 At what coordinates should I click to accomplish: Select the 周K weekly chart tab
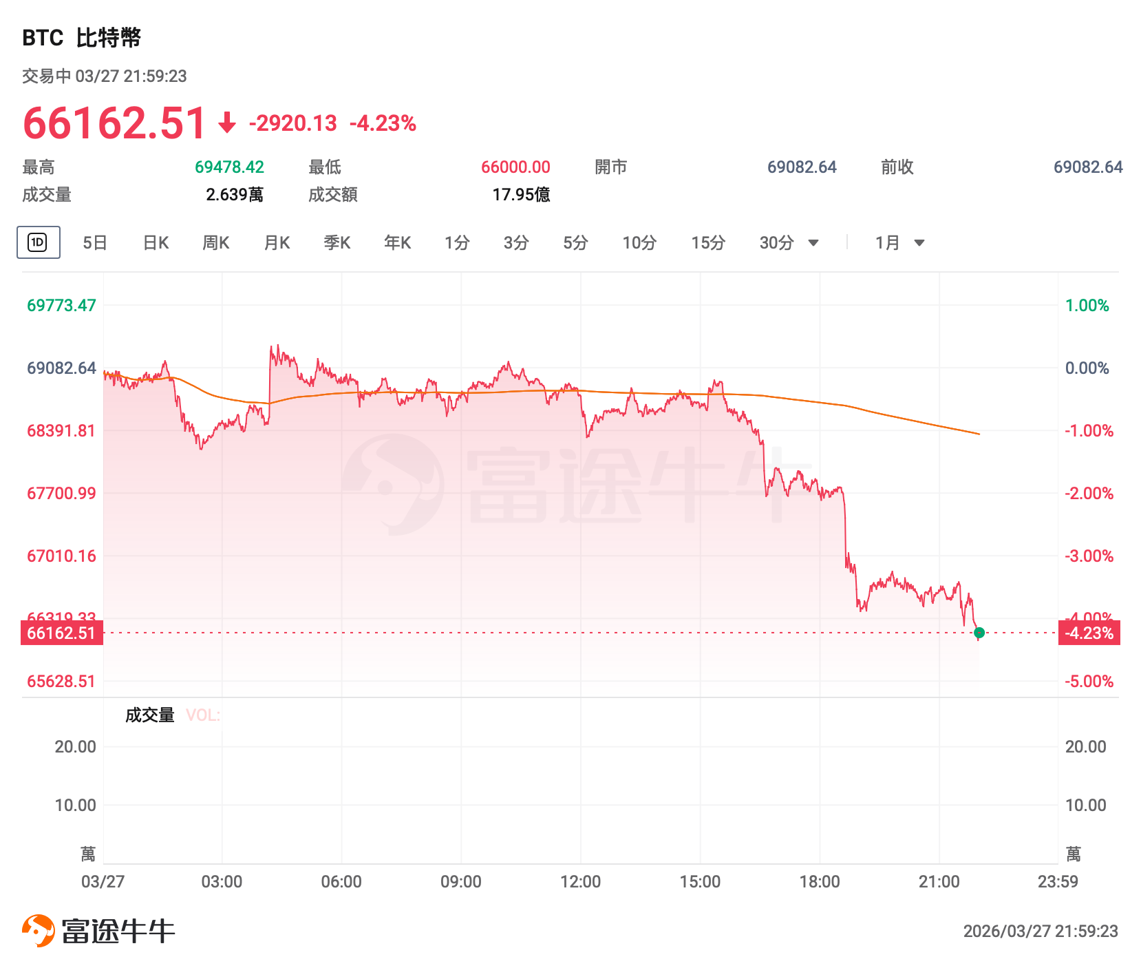point(216,243)
